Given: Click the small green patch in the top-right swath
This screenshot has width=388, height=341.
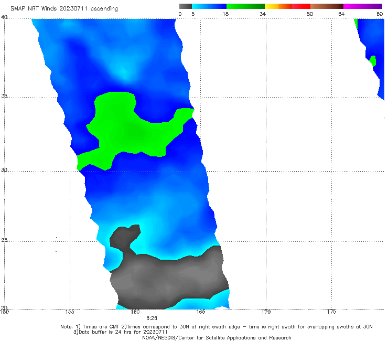Looking at the screenshot, I should point(373,61).
